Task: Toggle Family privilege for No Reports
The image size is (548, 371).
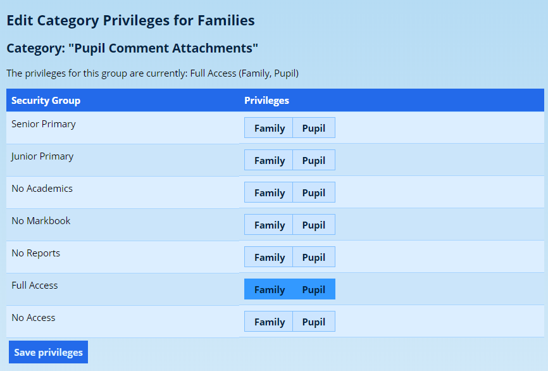Action: click(269, 257)
